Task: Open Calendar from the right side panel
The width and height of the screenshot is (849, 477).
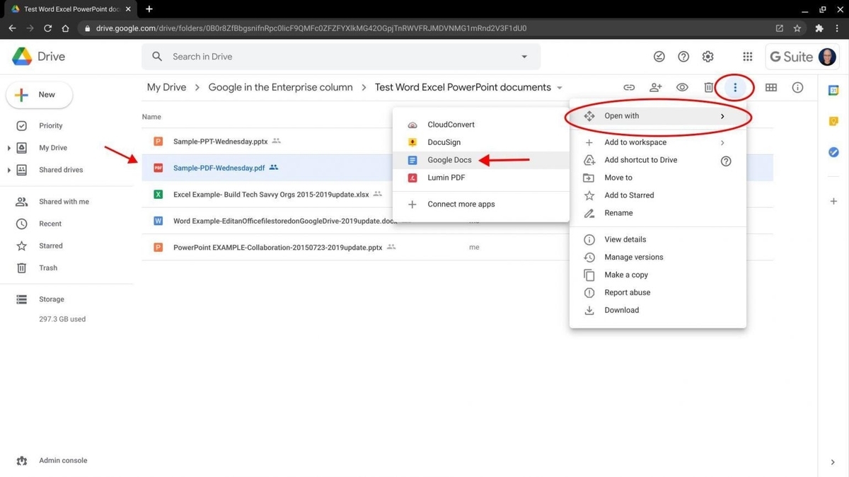Action: click(x=833, y=90)
